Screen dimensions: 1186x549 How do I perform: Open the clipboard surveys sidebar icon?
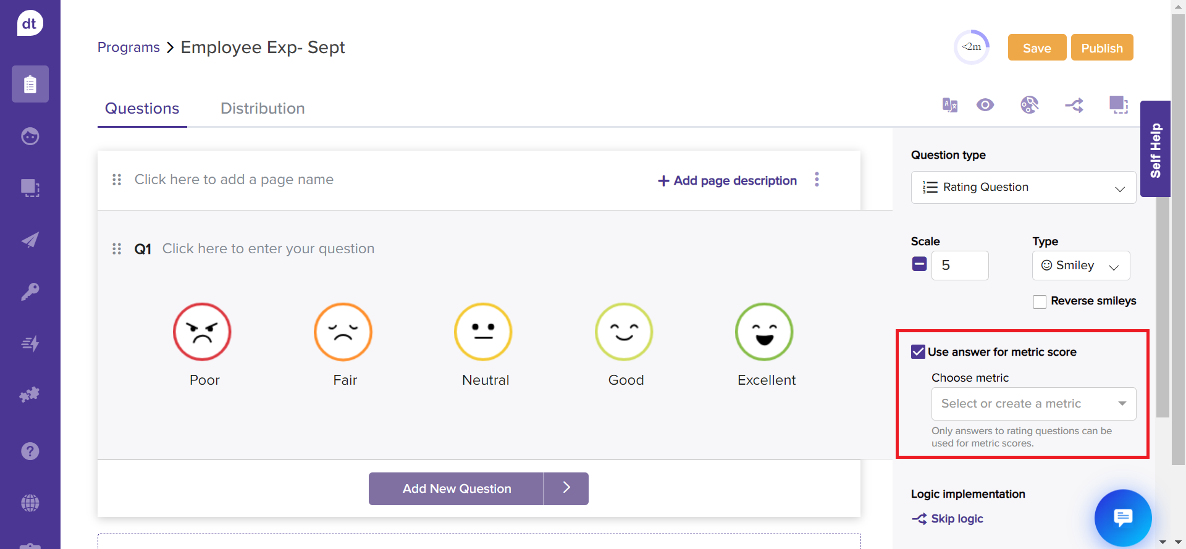click(x=30, y=84)
